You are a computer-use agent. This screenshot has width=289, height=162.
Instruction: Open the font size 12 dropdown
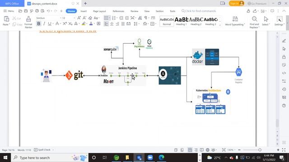74,18
